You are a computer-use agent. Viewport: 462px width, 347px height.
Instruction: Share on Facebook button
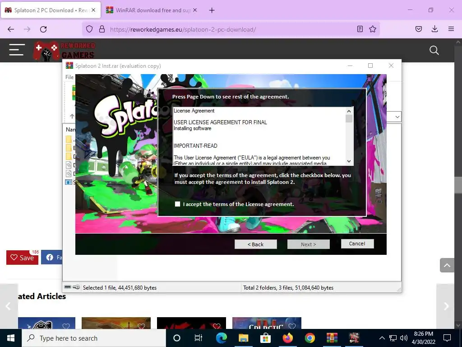52,258
